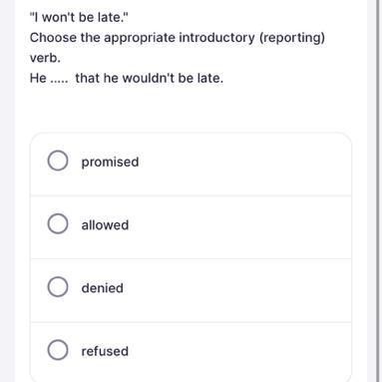Choose the "allowed" radio circle

pos(58,223)
